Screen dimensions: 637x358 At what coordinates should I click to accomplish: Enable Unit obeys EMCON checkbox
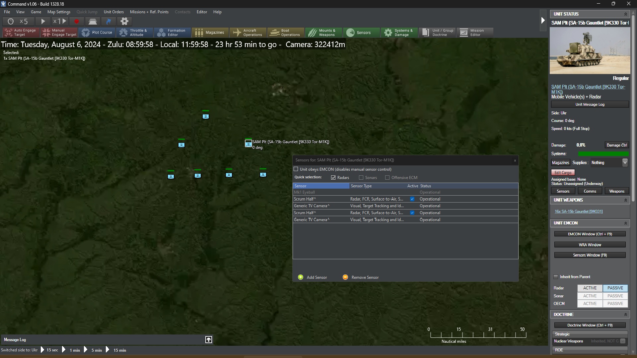point(296,169)
